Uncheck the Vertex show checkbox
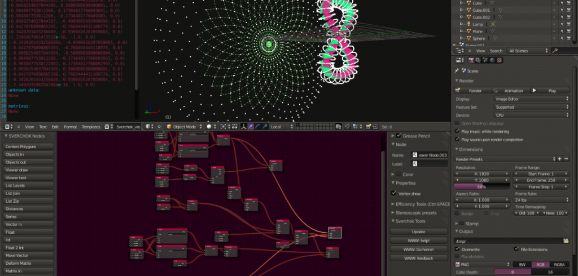This screenshot has width=578, height=276. pyautogui.click(x=394, y=193)
